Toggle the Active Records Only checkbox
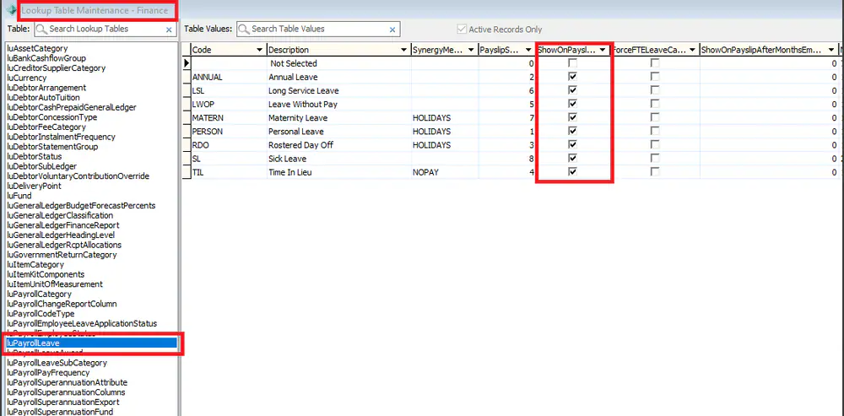Image resolution: width=844 pixels, height=416 pixels. click(x=462, y=29)
